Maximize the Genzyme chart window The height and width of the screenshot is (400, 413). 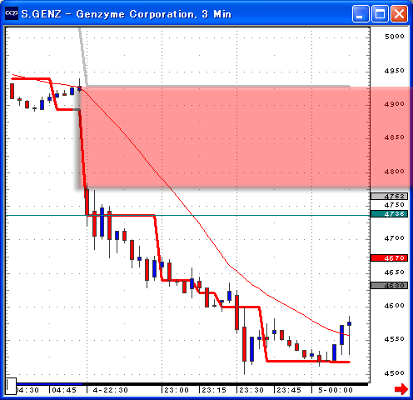pyautogui.click(x=380, y=13)
